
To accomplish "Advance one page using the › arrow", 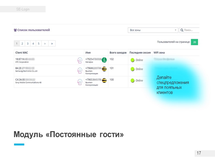I will [x=45, y=43].
